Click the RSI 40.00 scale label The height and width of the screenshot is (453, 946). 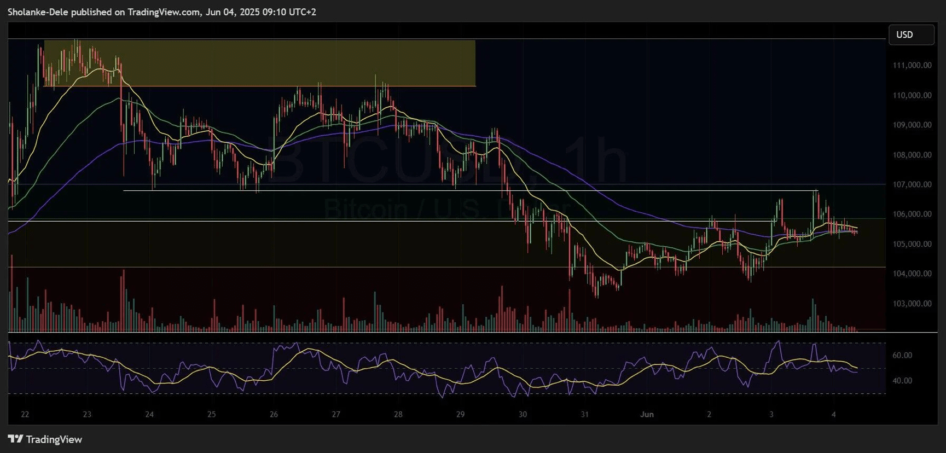tap(902, 380)
